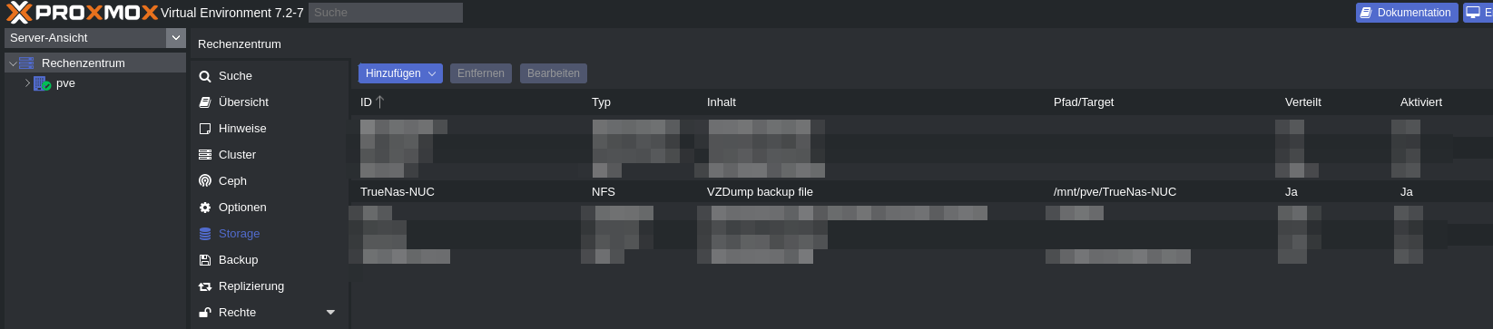Focus the Suche search field
This screenshot has width=1493, height=329.
point(386,13)
